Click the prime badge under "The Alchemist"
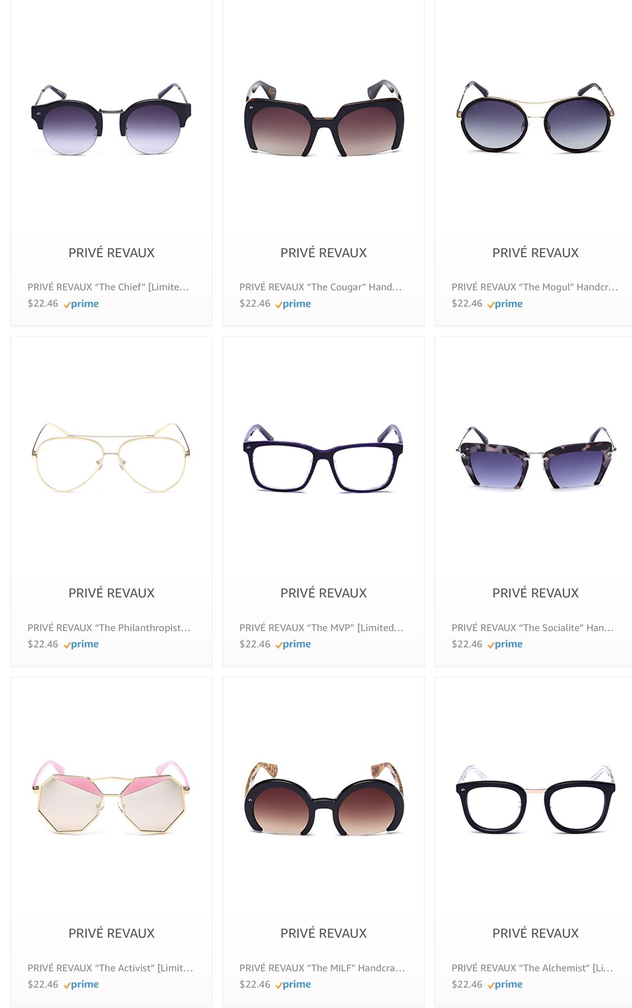 click(x=505, y=985)
